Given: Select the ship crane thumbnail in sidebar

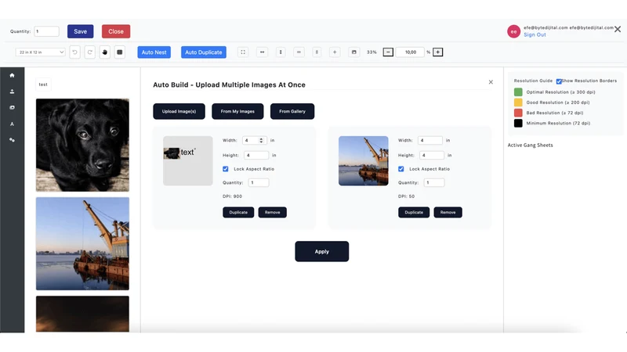Looking at the screenshot, I should (82, 243).
